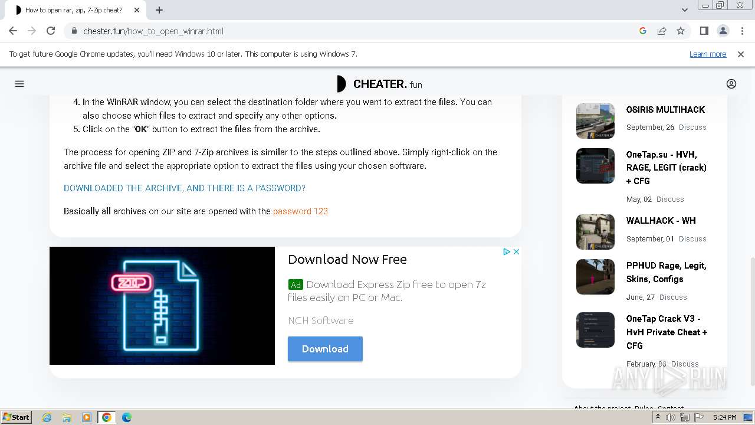The image size is (755, 425).
Task: Open Windows Media Player from taskbar
Action: (x=87, y=417)
